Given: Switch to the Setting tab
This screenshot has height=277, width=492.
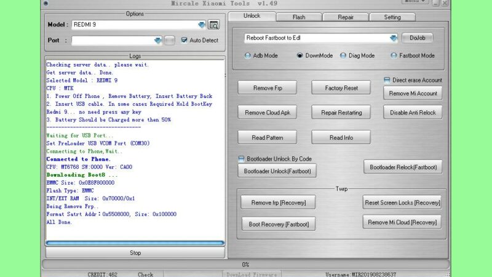Looking at the screenshot, I should [x=392, y=17].
